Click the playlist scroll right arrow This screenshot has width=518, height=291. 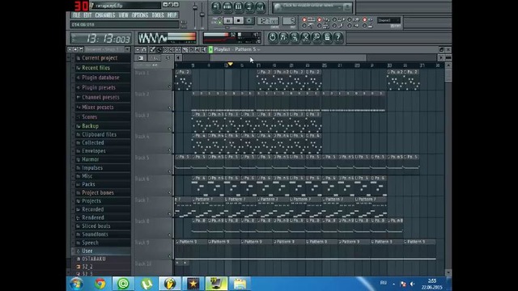pos(440,57)
